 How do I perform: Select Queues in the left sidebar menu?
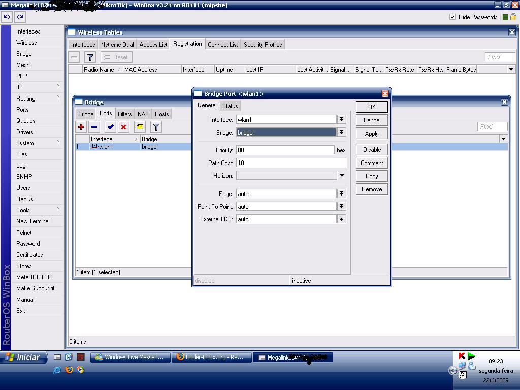[26, 121]
